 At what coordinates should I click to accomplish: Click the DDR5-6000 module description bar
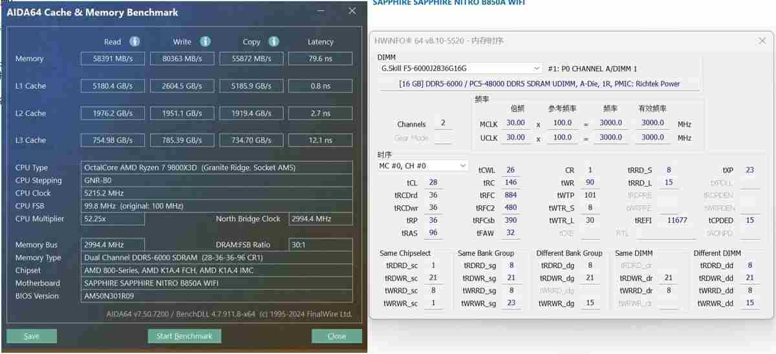tap(539, 83)
